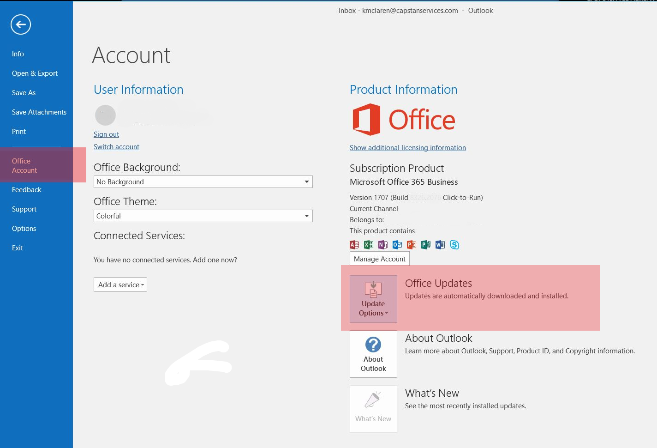Click the Product Information heading
Image resolution: width=657 pixels, height=448 pixels.
click(x=403, y=90)
